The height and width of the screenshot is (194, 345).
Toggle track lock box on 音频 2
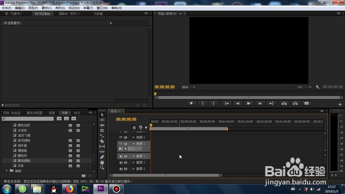(x=130, y=163)
